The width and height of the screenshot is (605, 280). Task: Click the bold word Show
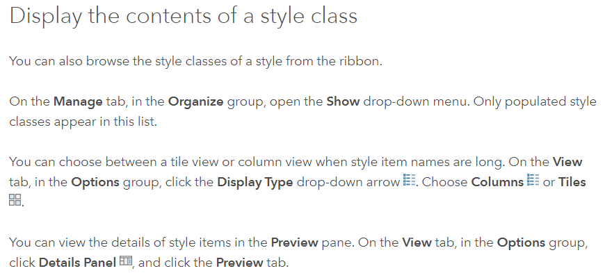coord(343,102)
